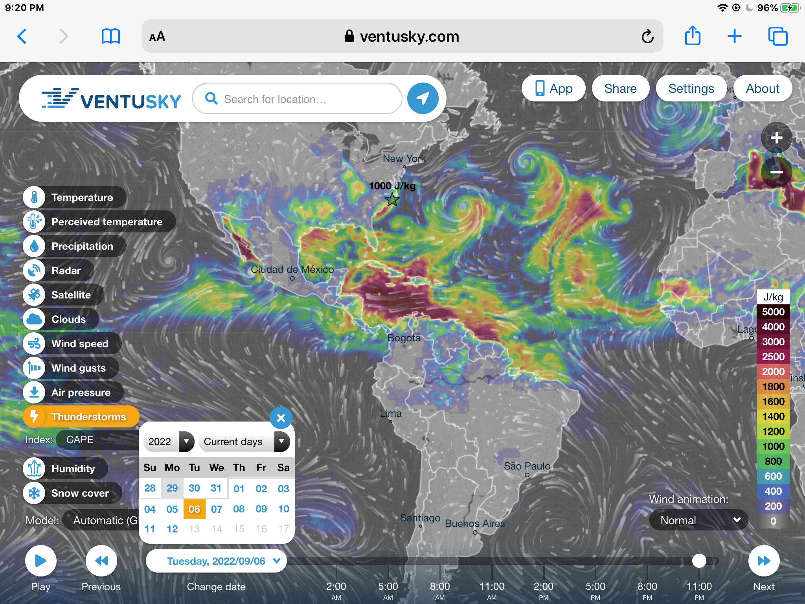This screenshot has width=805, height=604.
Task: Click the 5000 J/kg legend swatch
Action: 773,312
